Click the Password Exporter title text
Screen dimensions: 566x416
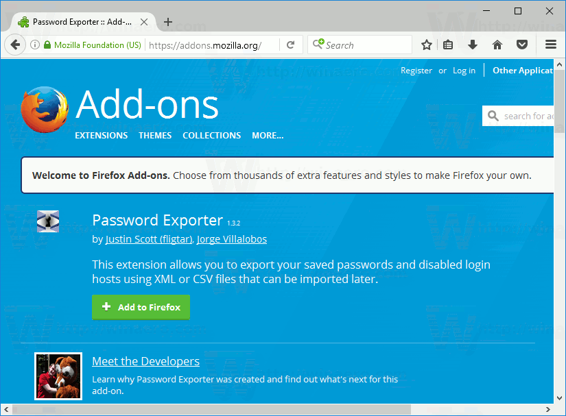coord(157,220)
